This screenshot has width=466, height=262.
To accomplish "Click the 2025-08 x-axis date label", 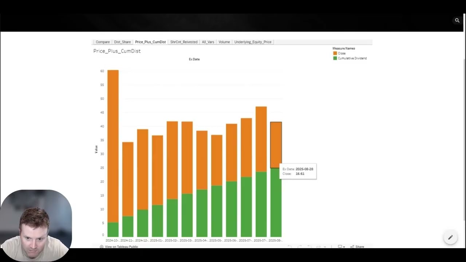I will [276, 241].
